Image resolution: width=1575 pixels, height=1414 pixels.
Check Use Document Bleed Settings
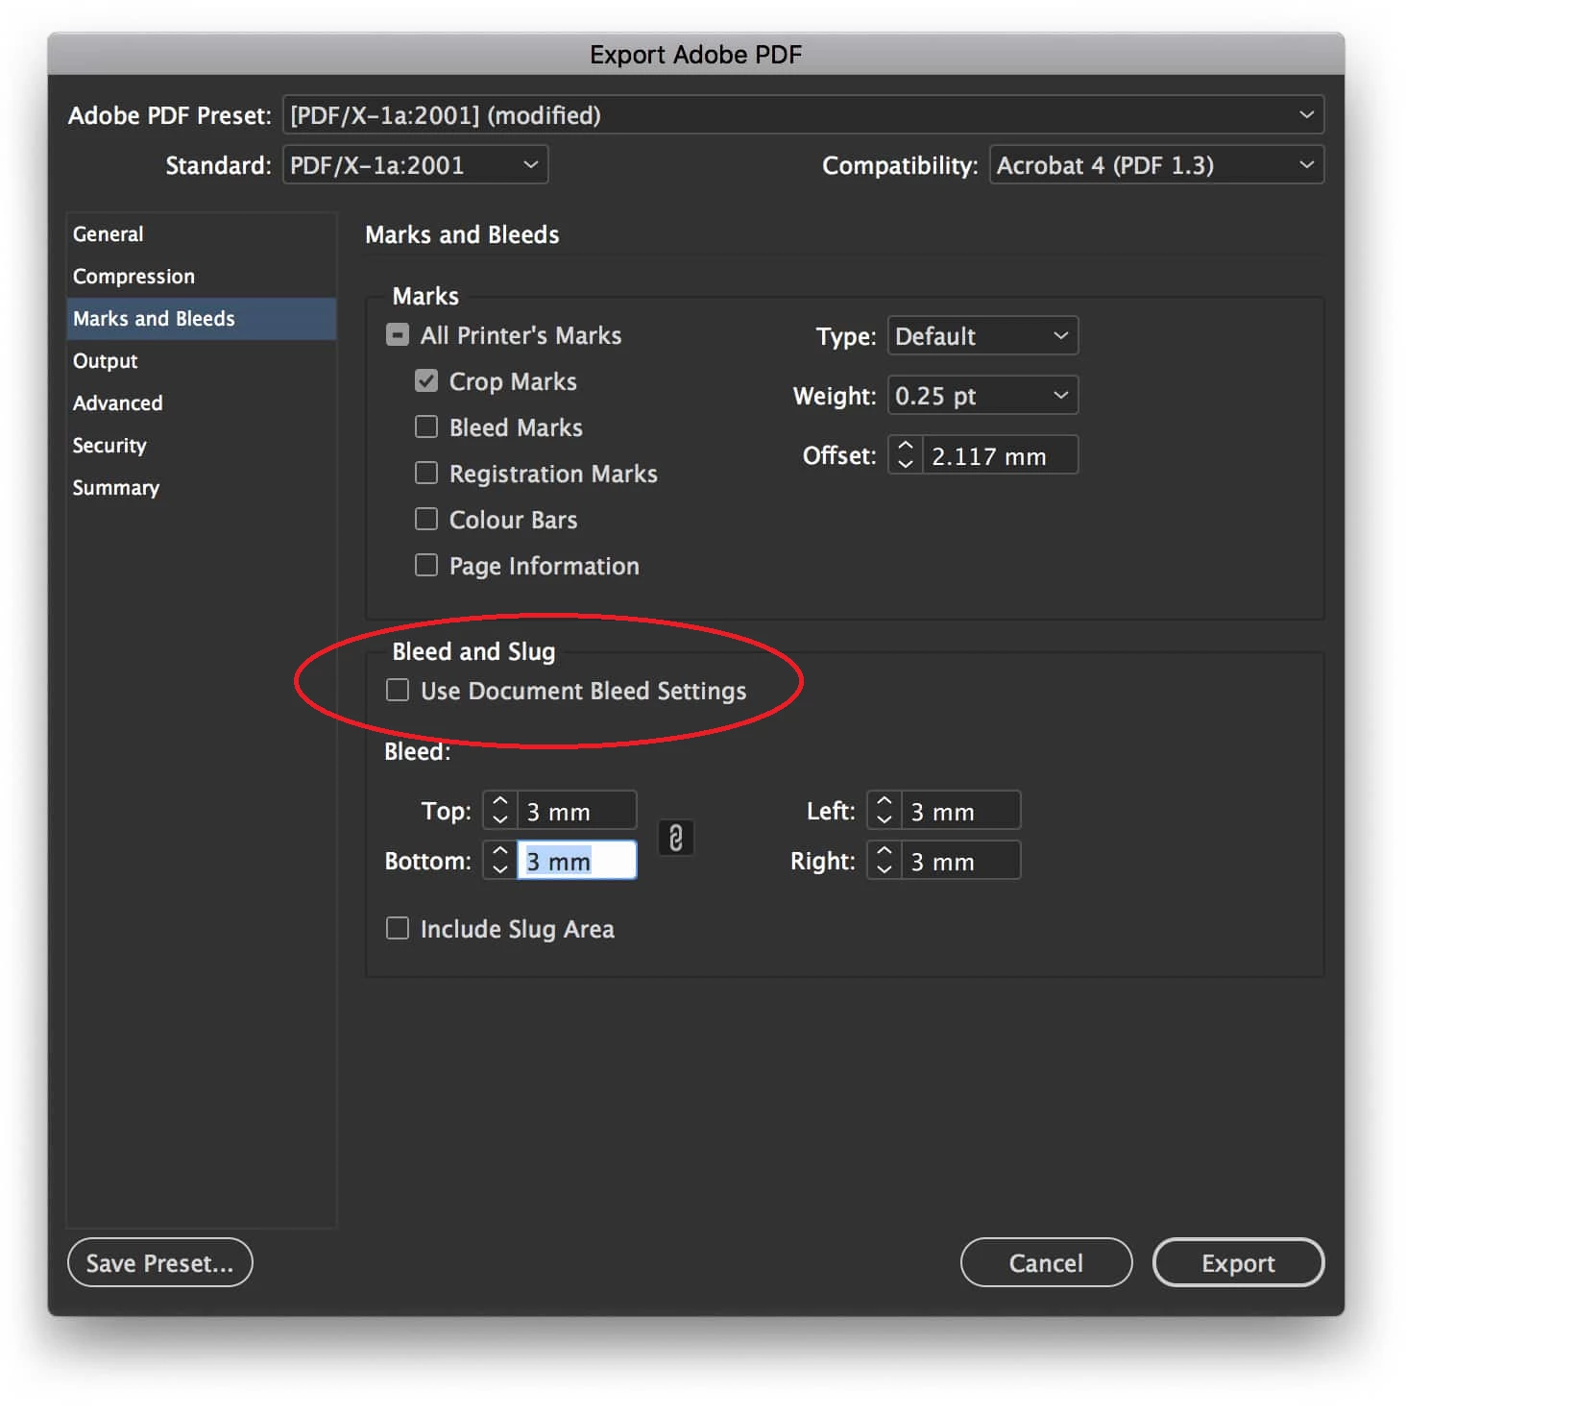point(398,691)
